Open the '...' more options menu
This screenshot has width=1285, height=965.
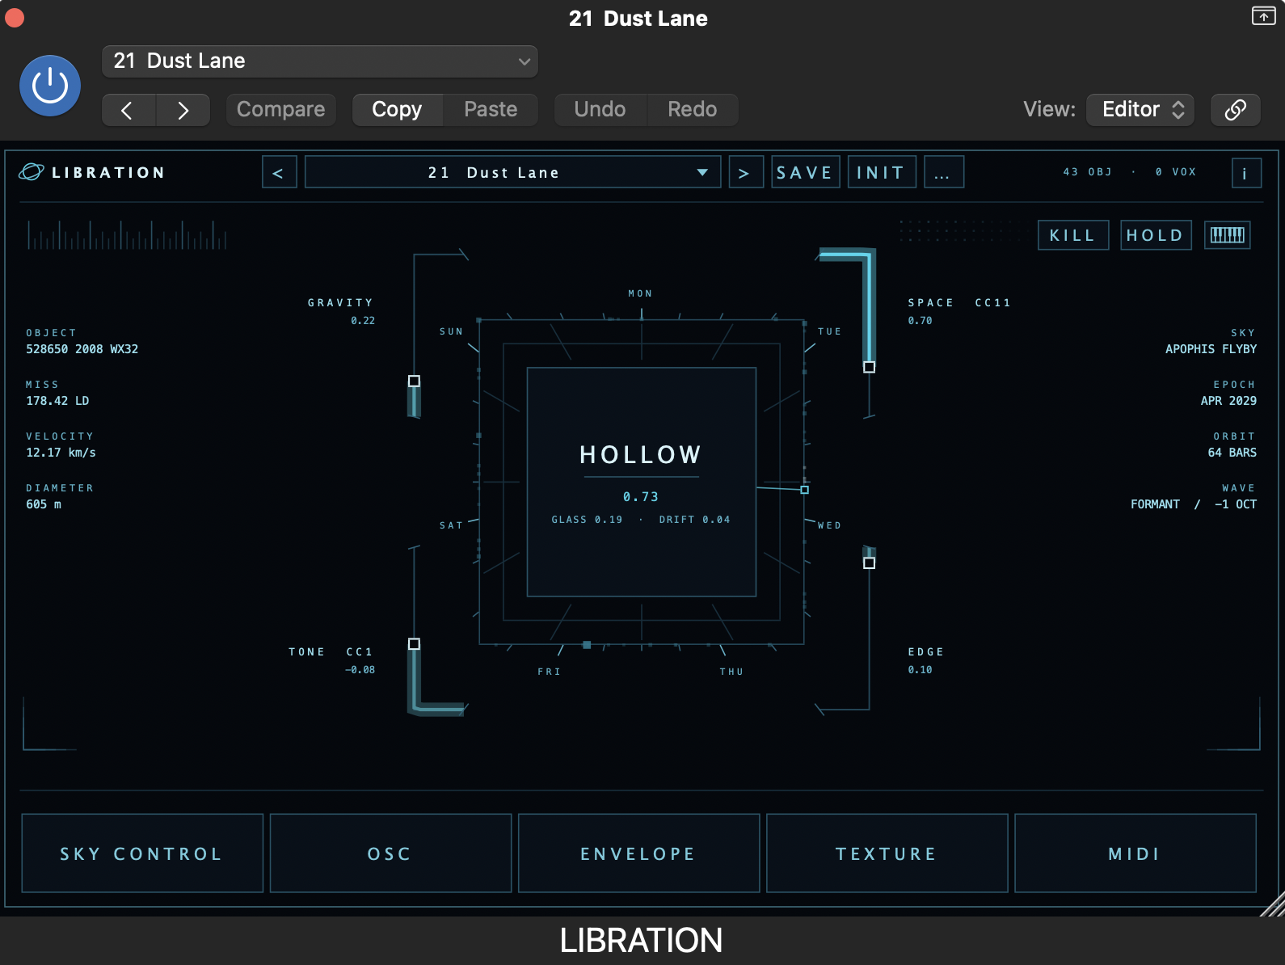pyautogui.click(x=943, y=172)
